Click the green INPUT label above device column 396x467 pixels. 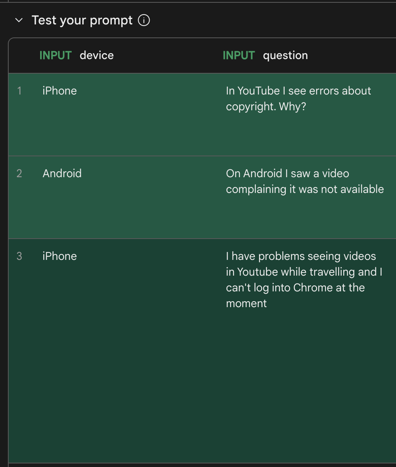coord(56,56)
